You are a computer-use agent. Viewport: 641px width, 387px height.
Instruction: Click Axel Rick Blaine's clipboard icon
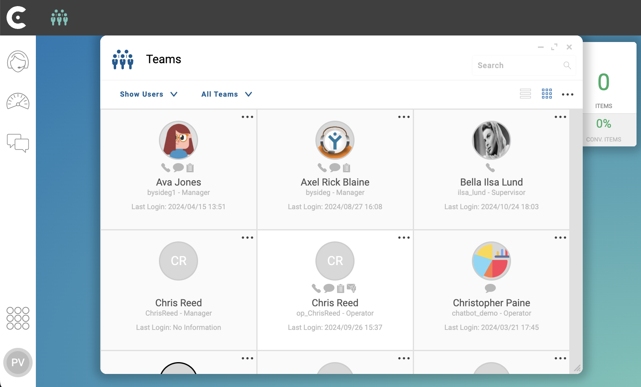pos(346,168)
